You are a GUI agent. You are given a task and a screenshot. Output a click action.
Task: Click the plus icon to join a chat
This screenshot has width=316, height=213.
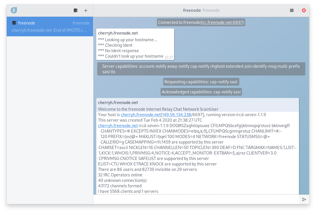click(86, 10)
